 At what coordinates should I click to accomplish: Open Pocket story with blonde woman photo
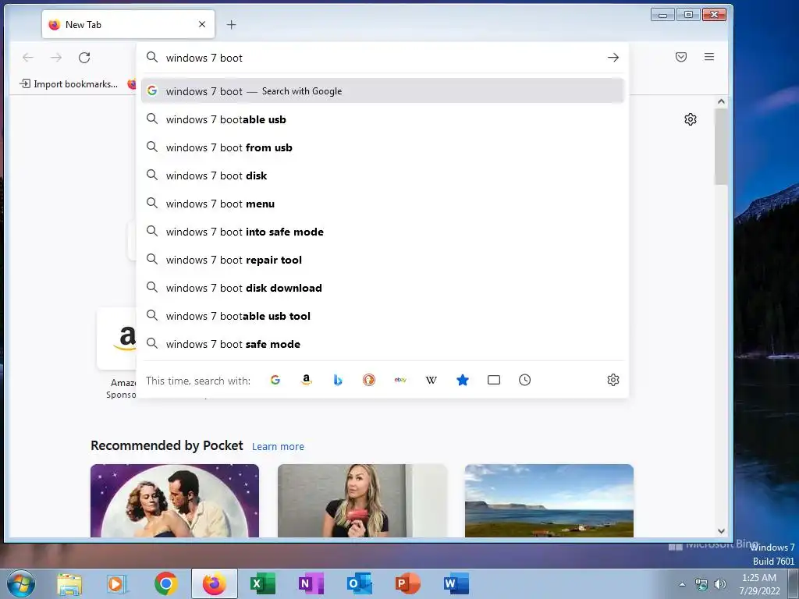[x=362, y=501]
